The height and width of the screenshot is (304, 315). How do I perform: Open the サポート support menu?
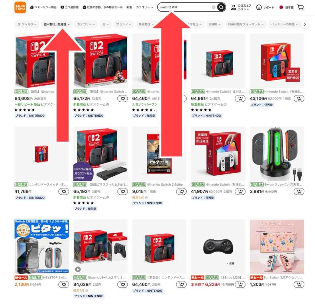(265, 7)
